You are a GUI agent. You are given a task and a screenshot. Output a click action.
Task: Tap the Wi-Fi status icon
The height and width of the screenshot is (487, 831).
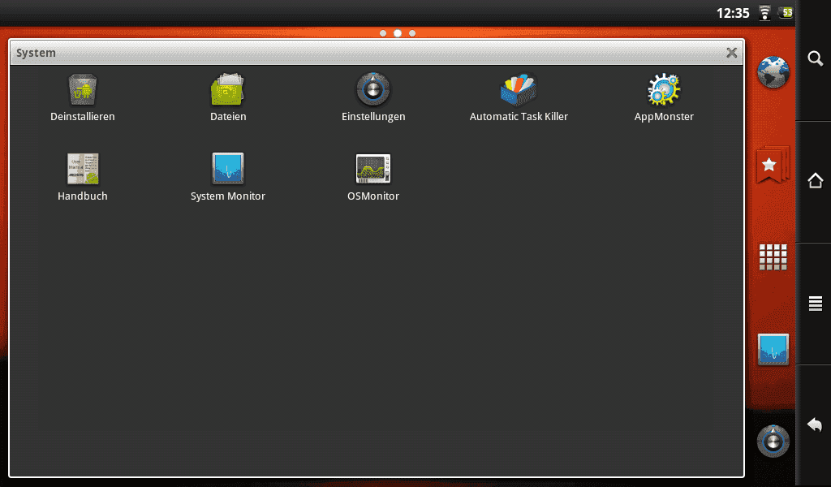coord(764,13)
